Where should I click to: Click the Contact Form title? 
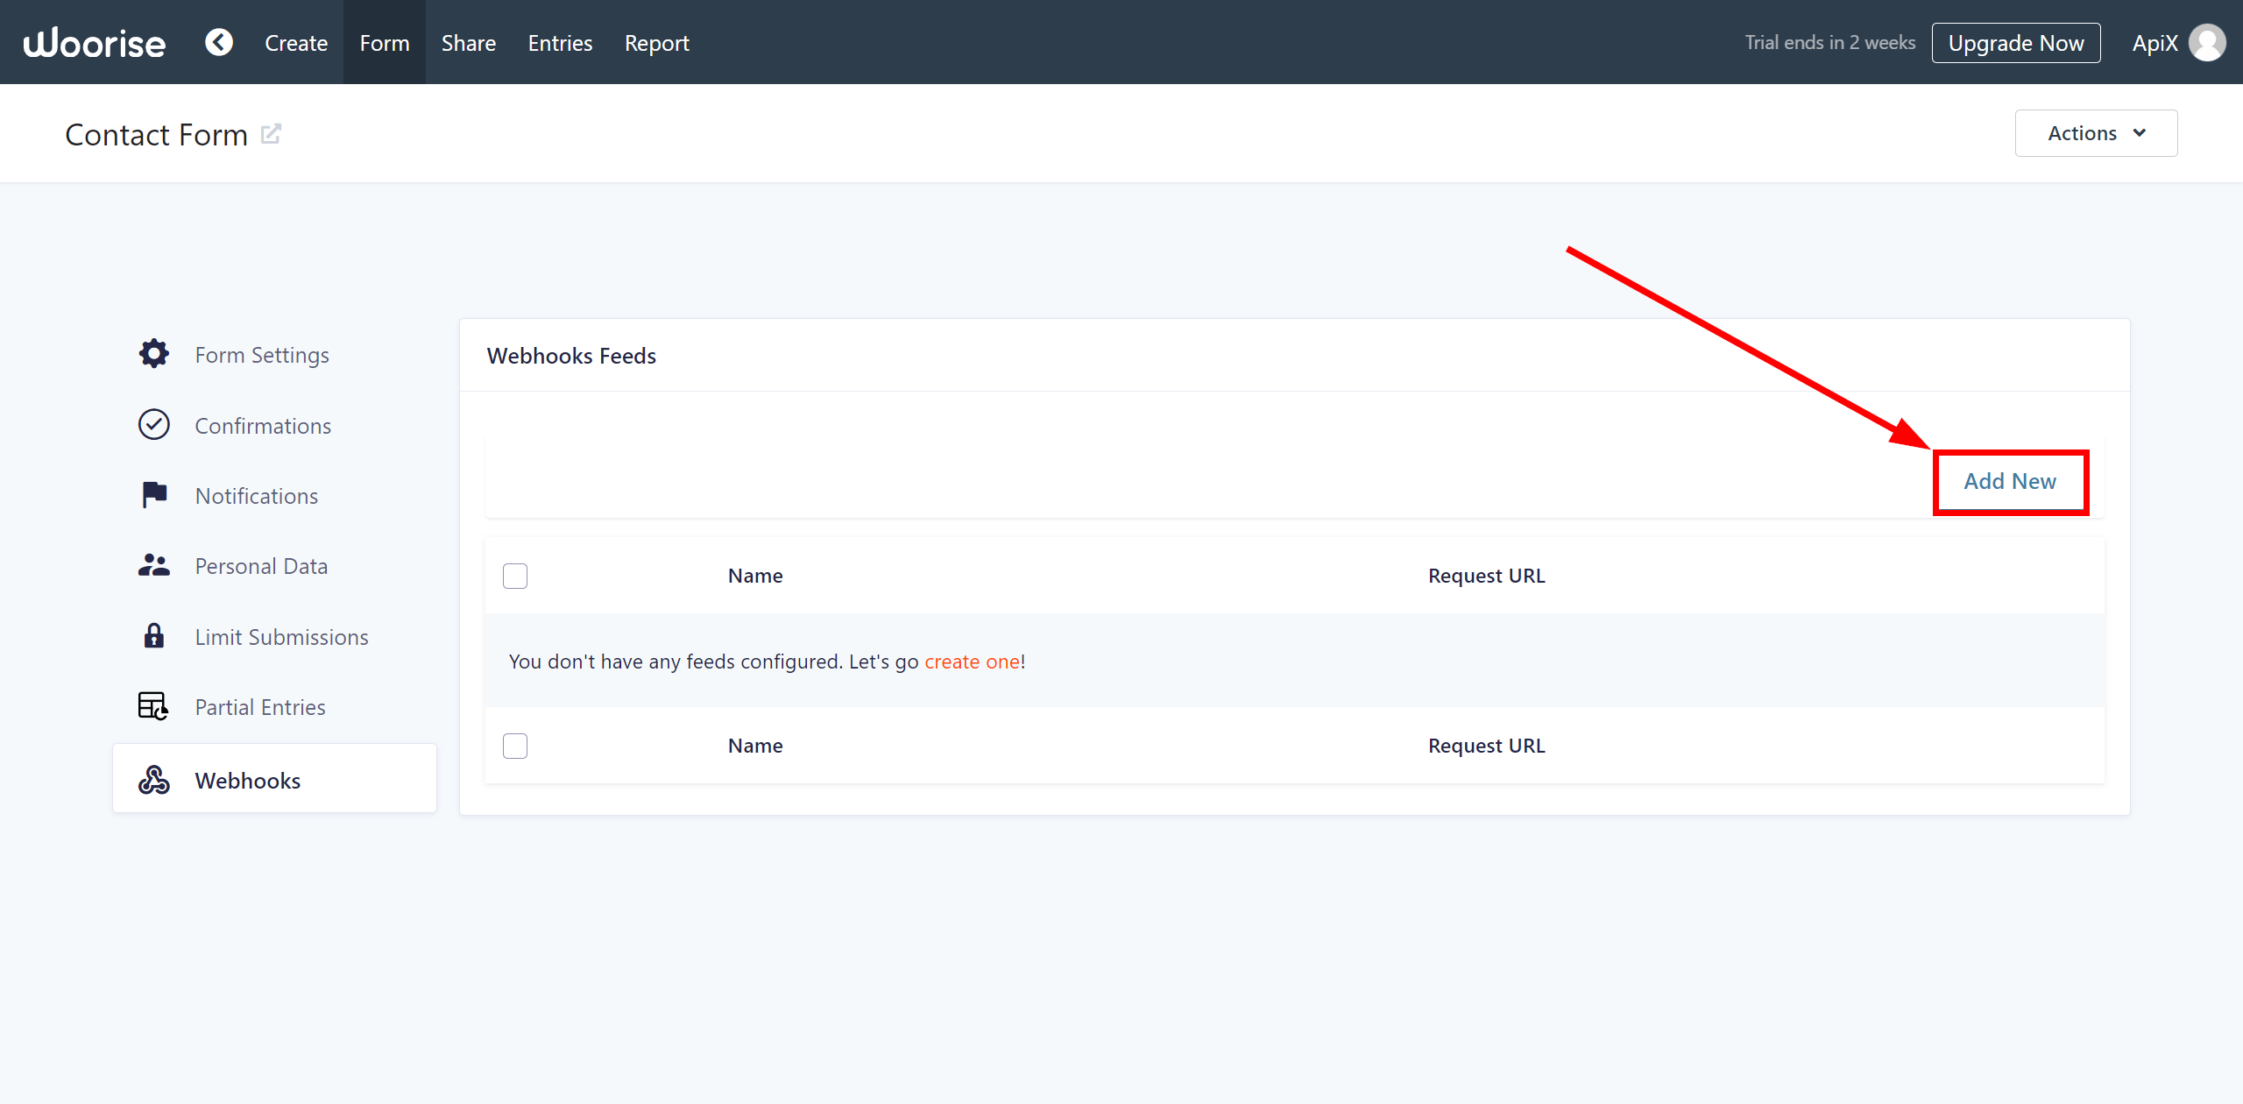click(x=157, y=135)
